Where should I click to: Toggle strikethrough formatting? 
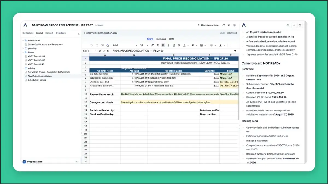pyautogui.click(x=179, y=45)
